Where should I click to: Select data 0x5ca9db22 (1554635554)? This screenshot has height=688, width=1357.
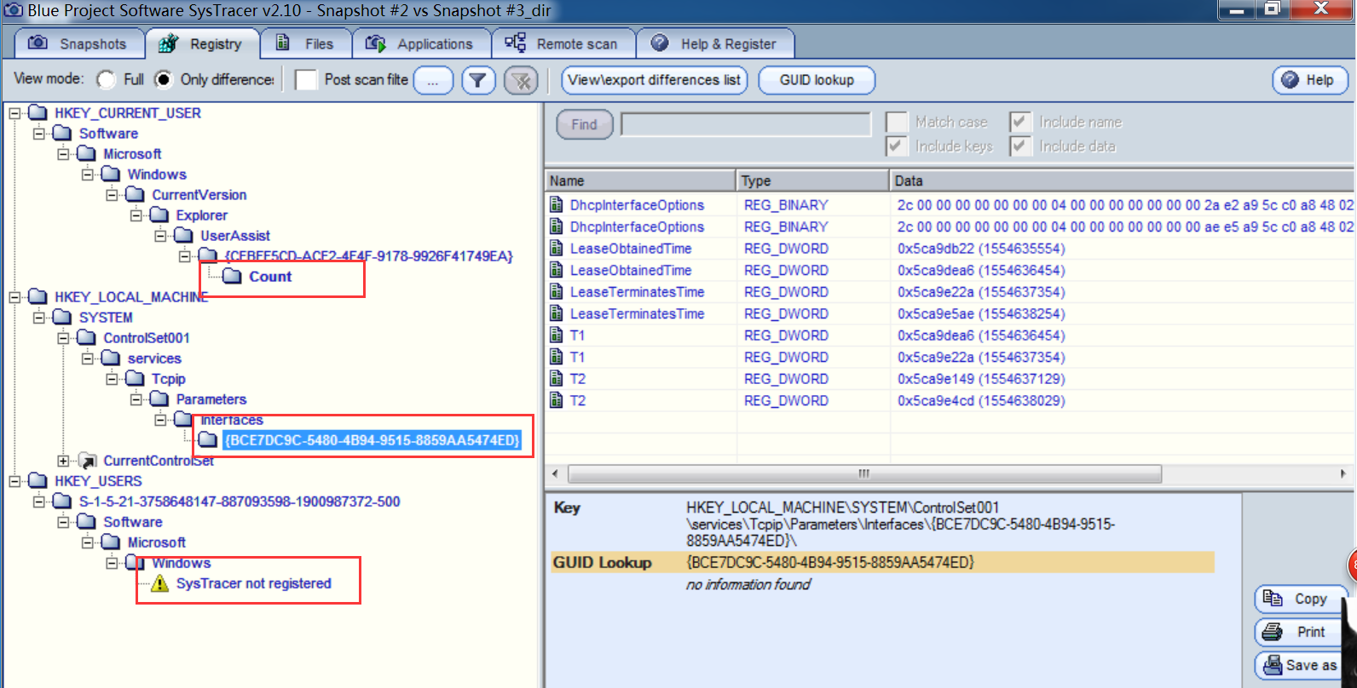[981, 248]
